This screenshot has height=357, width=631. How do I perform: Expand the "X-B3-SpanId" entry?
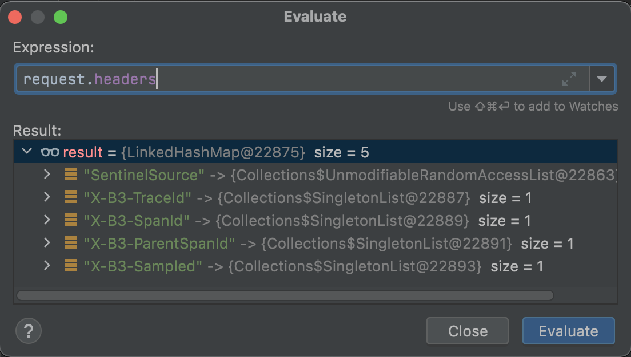(x=47, y=221)
